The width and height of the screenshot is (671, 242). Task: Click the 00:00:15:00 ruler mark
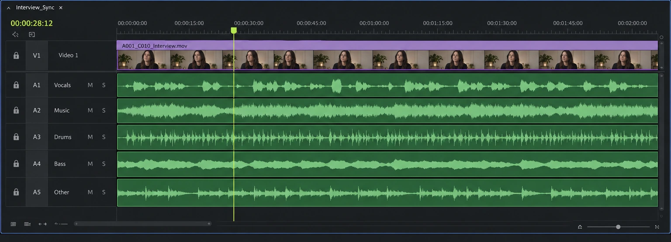coord(189,23)
